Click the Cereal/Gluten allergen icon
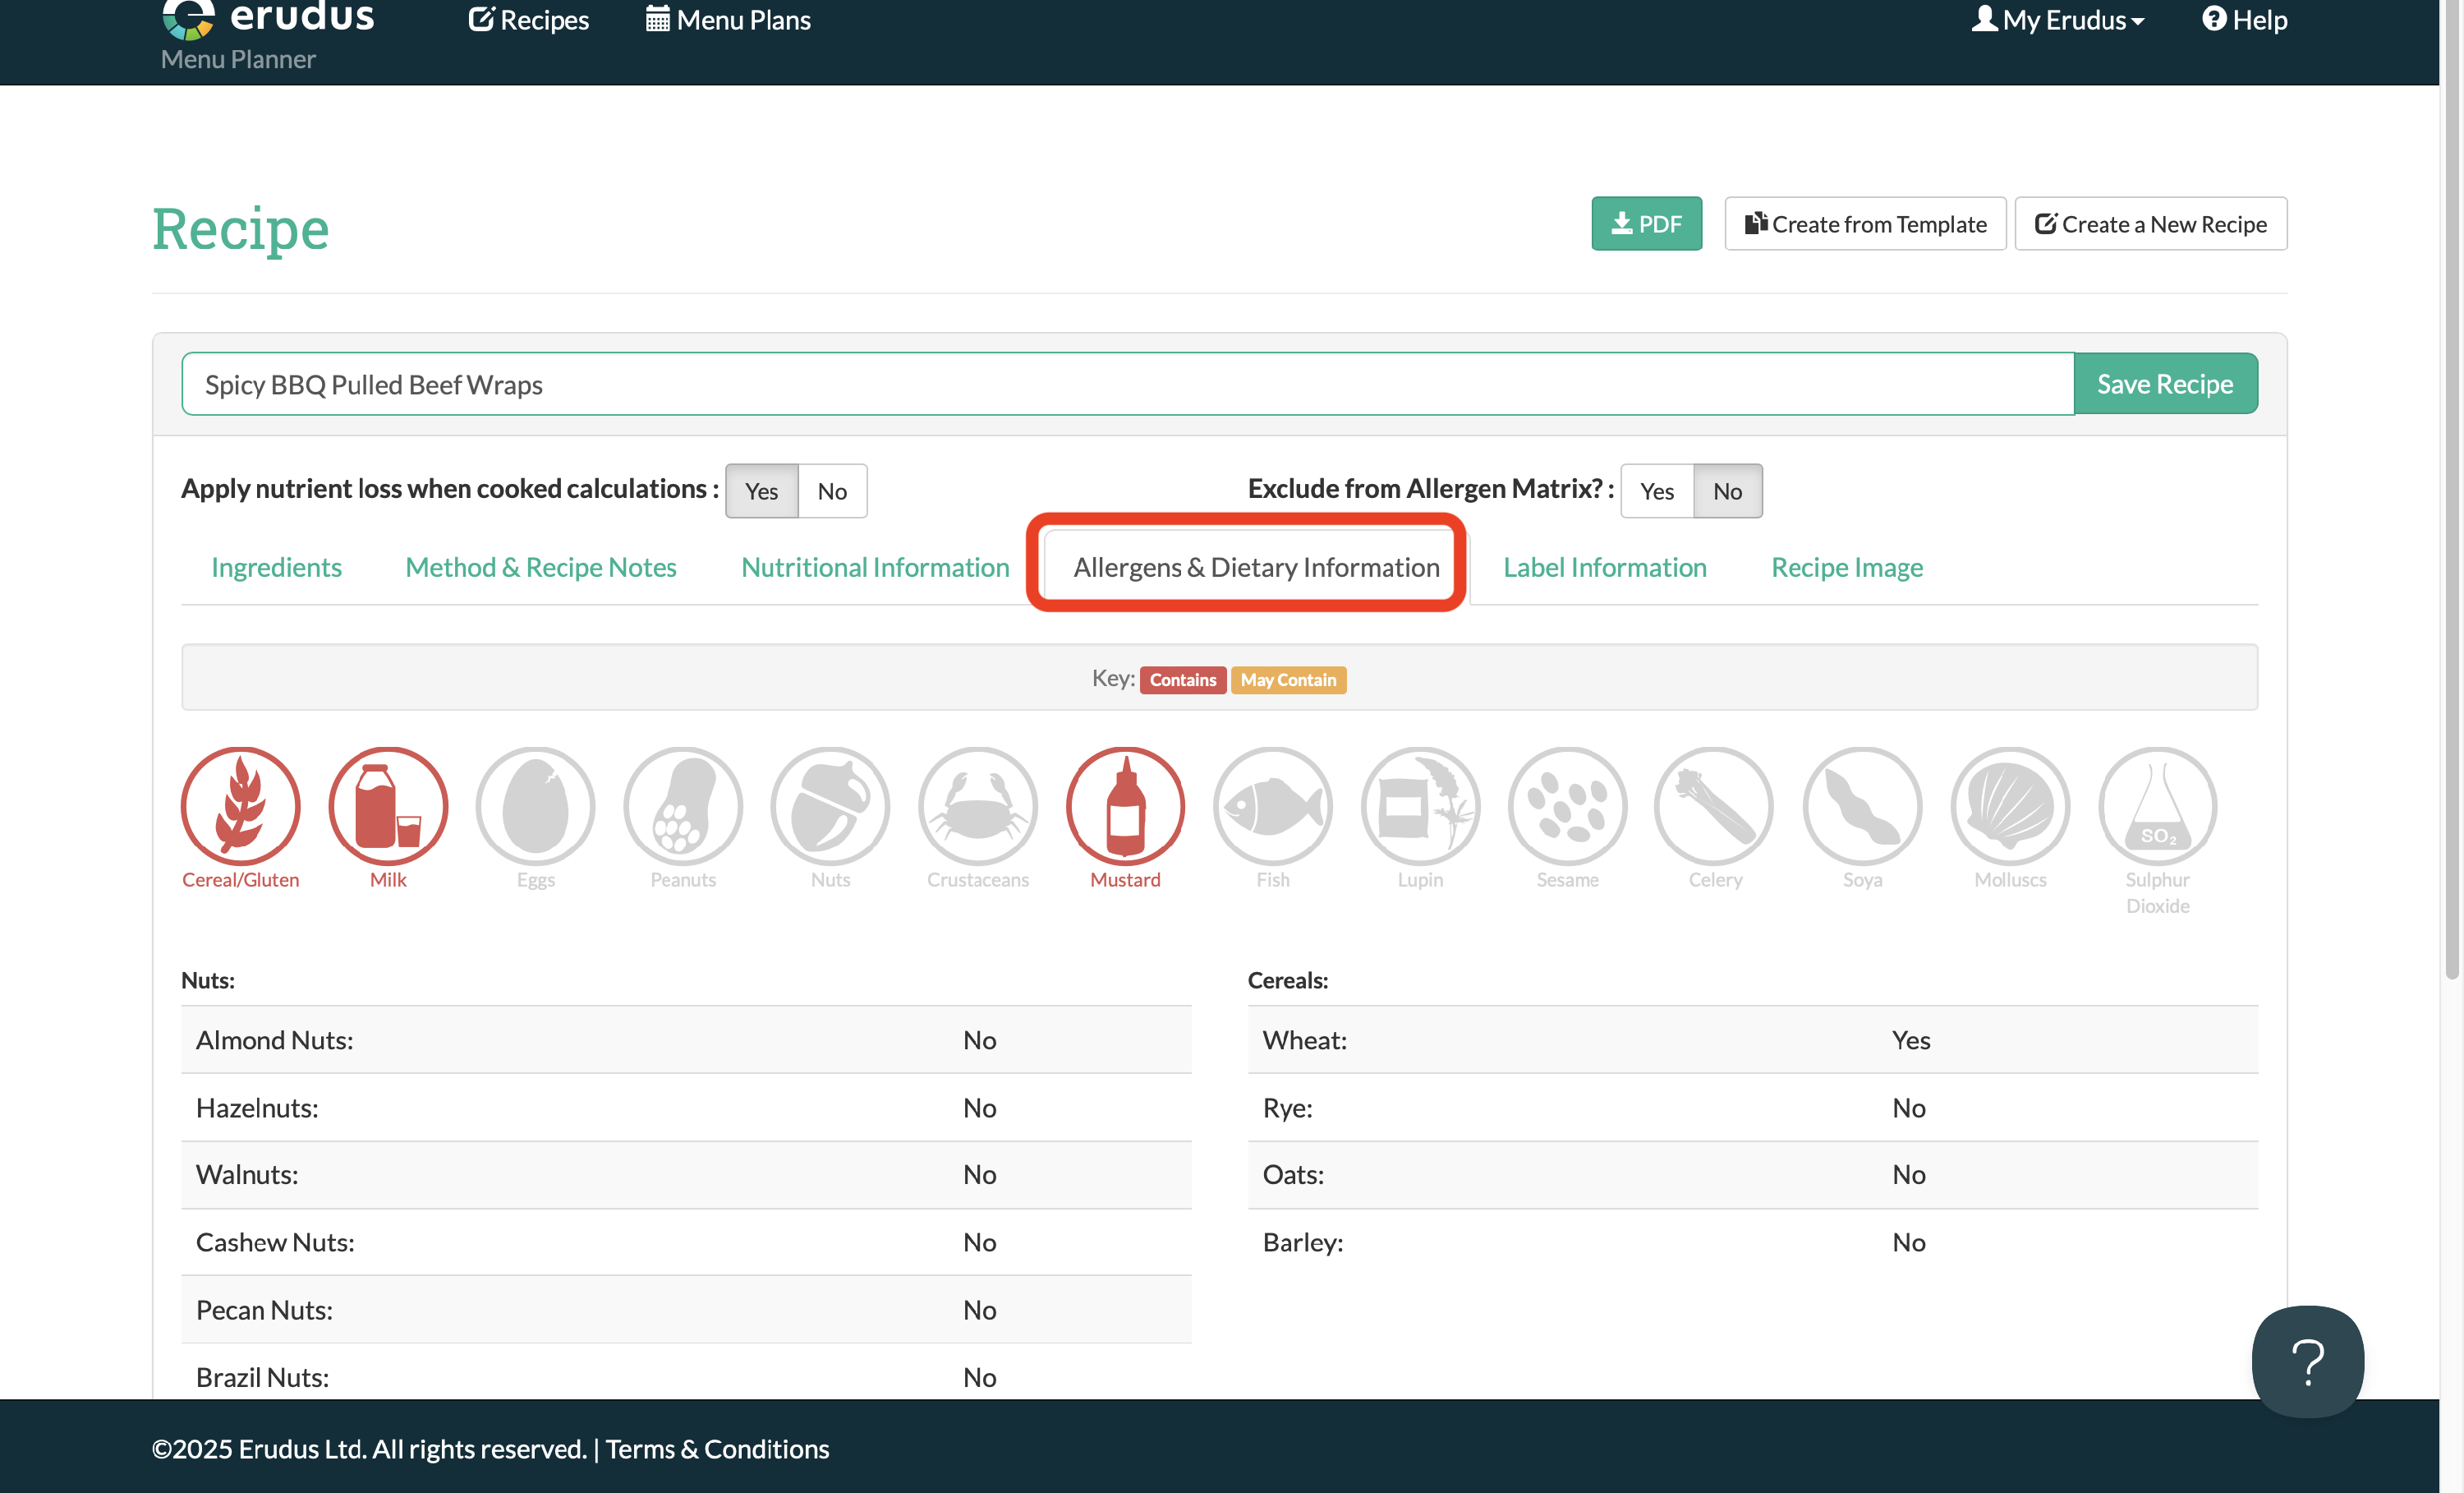The height and width of the screenshot is (1493, 2464). pyautogui.click(x=240, y=805)
